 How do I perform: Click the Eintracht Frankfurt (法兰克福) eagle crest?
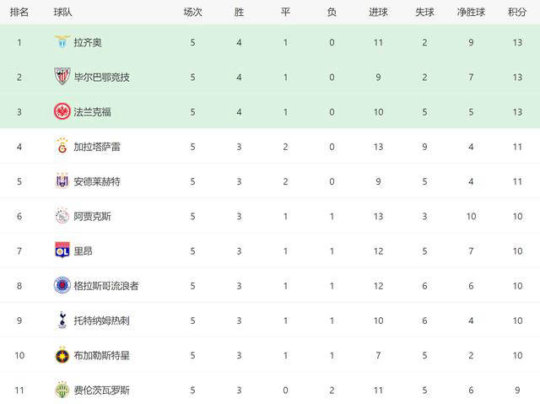pos(62,111)
